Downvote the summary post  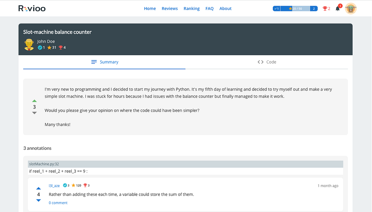34,113
